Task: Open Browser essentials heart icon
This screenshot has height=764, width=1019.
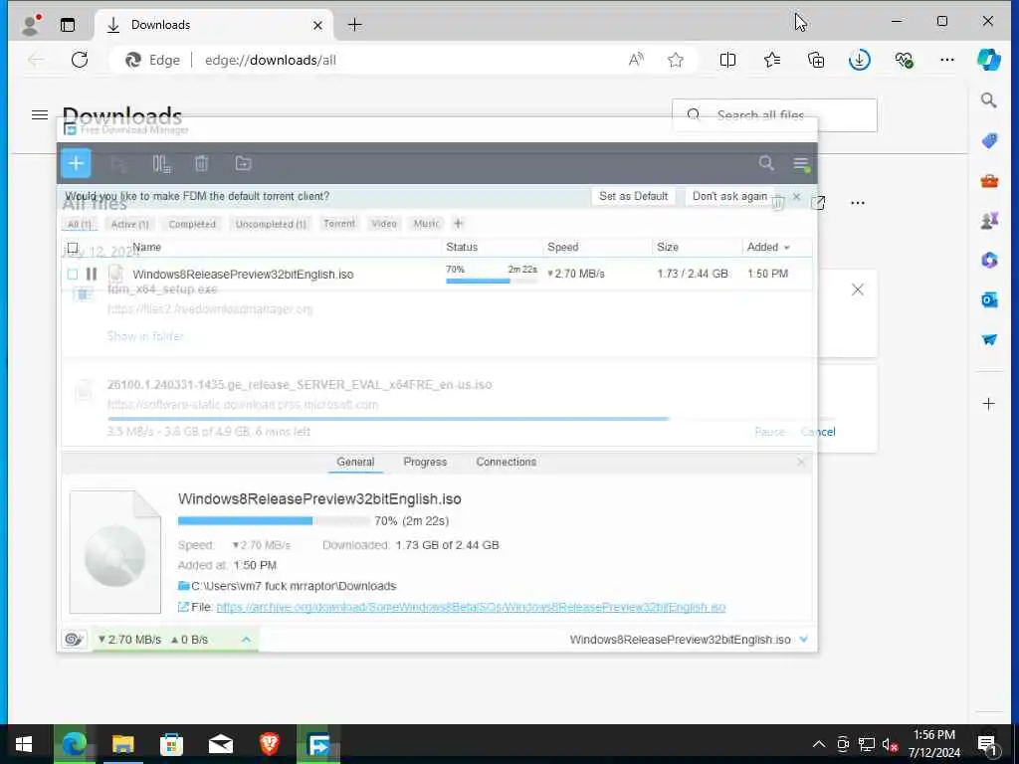Action: (904, 60)
